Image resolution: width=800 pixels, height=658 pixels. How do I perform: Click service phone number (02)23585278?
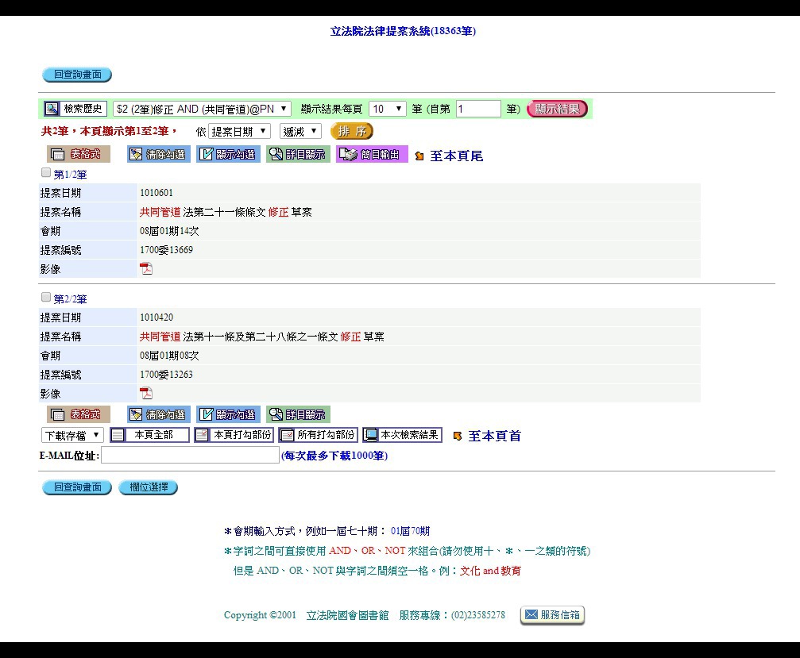pos(478,615)
